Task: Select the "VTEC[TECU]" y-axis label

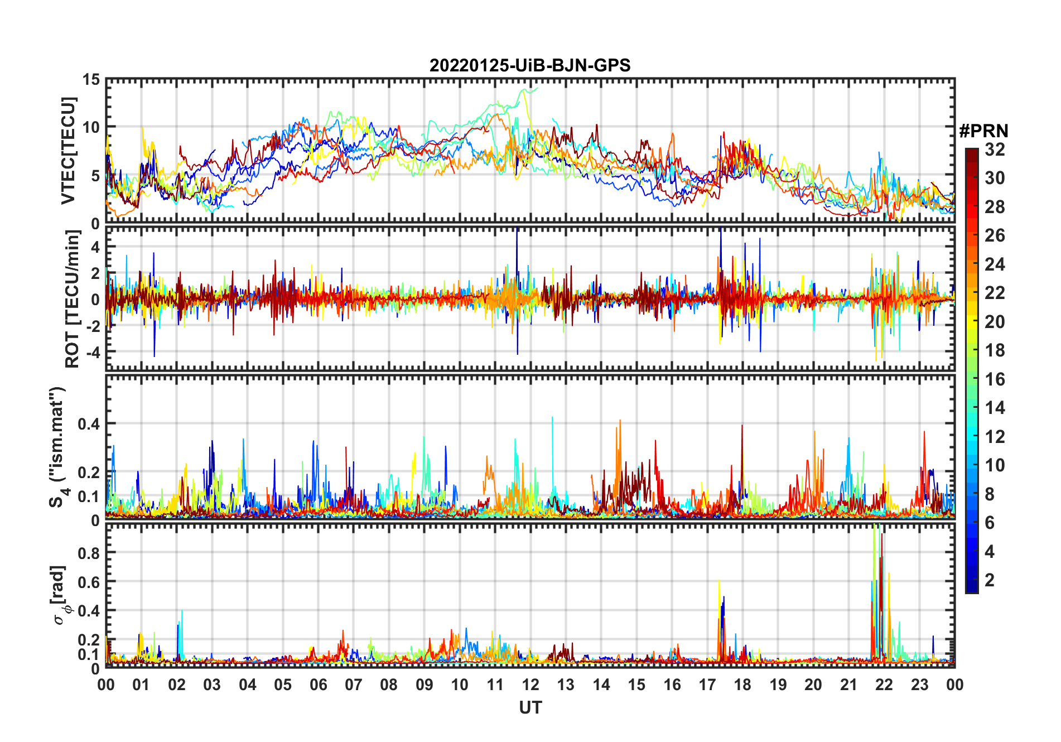Action: click(x=68, y=151)
